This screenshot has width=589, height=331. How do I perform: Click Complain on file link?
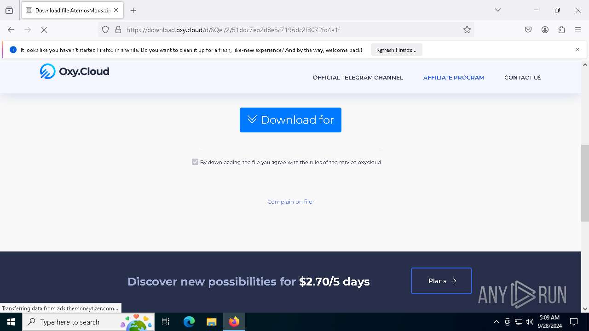pyautogui.click(x=290, y=202)
